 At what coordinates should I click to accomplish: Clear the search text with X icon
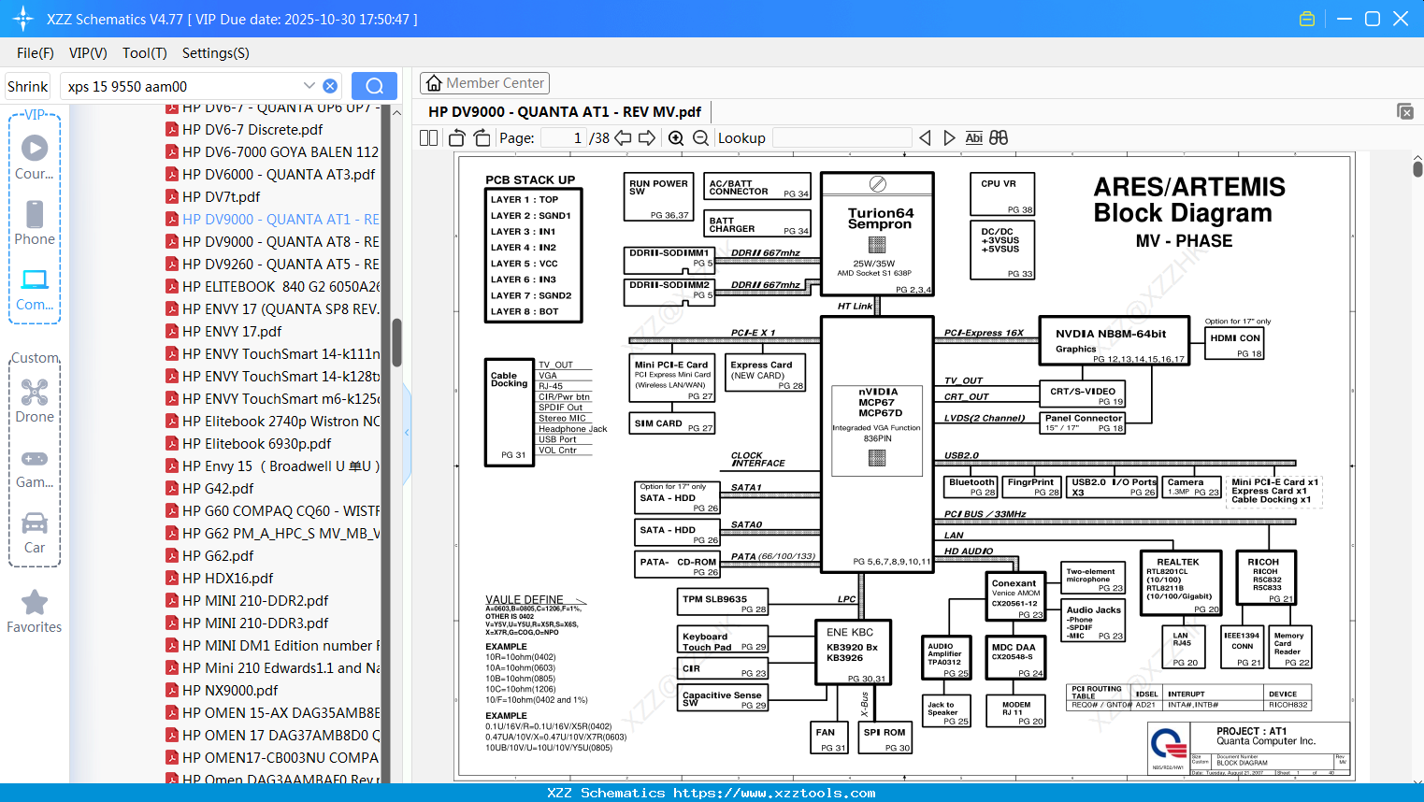click(330, 86)
